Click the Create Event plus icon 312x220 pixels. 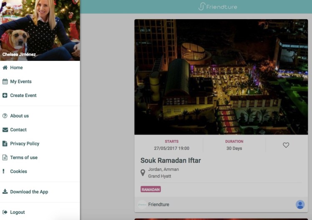point(5,95)
